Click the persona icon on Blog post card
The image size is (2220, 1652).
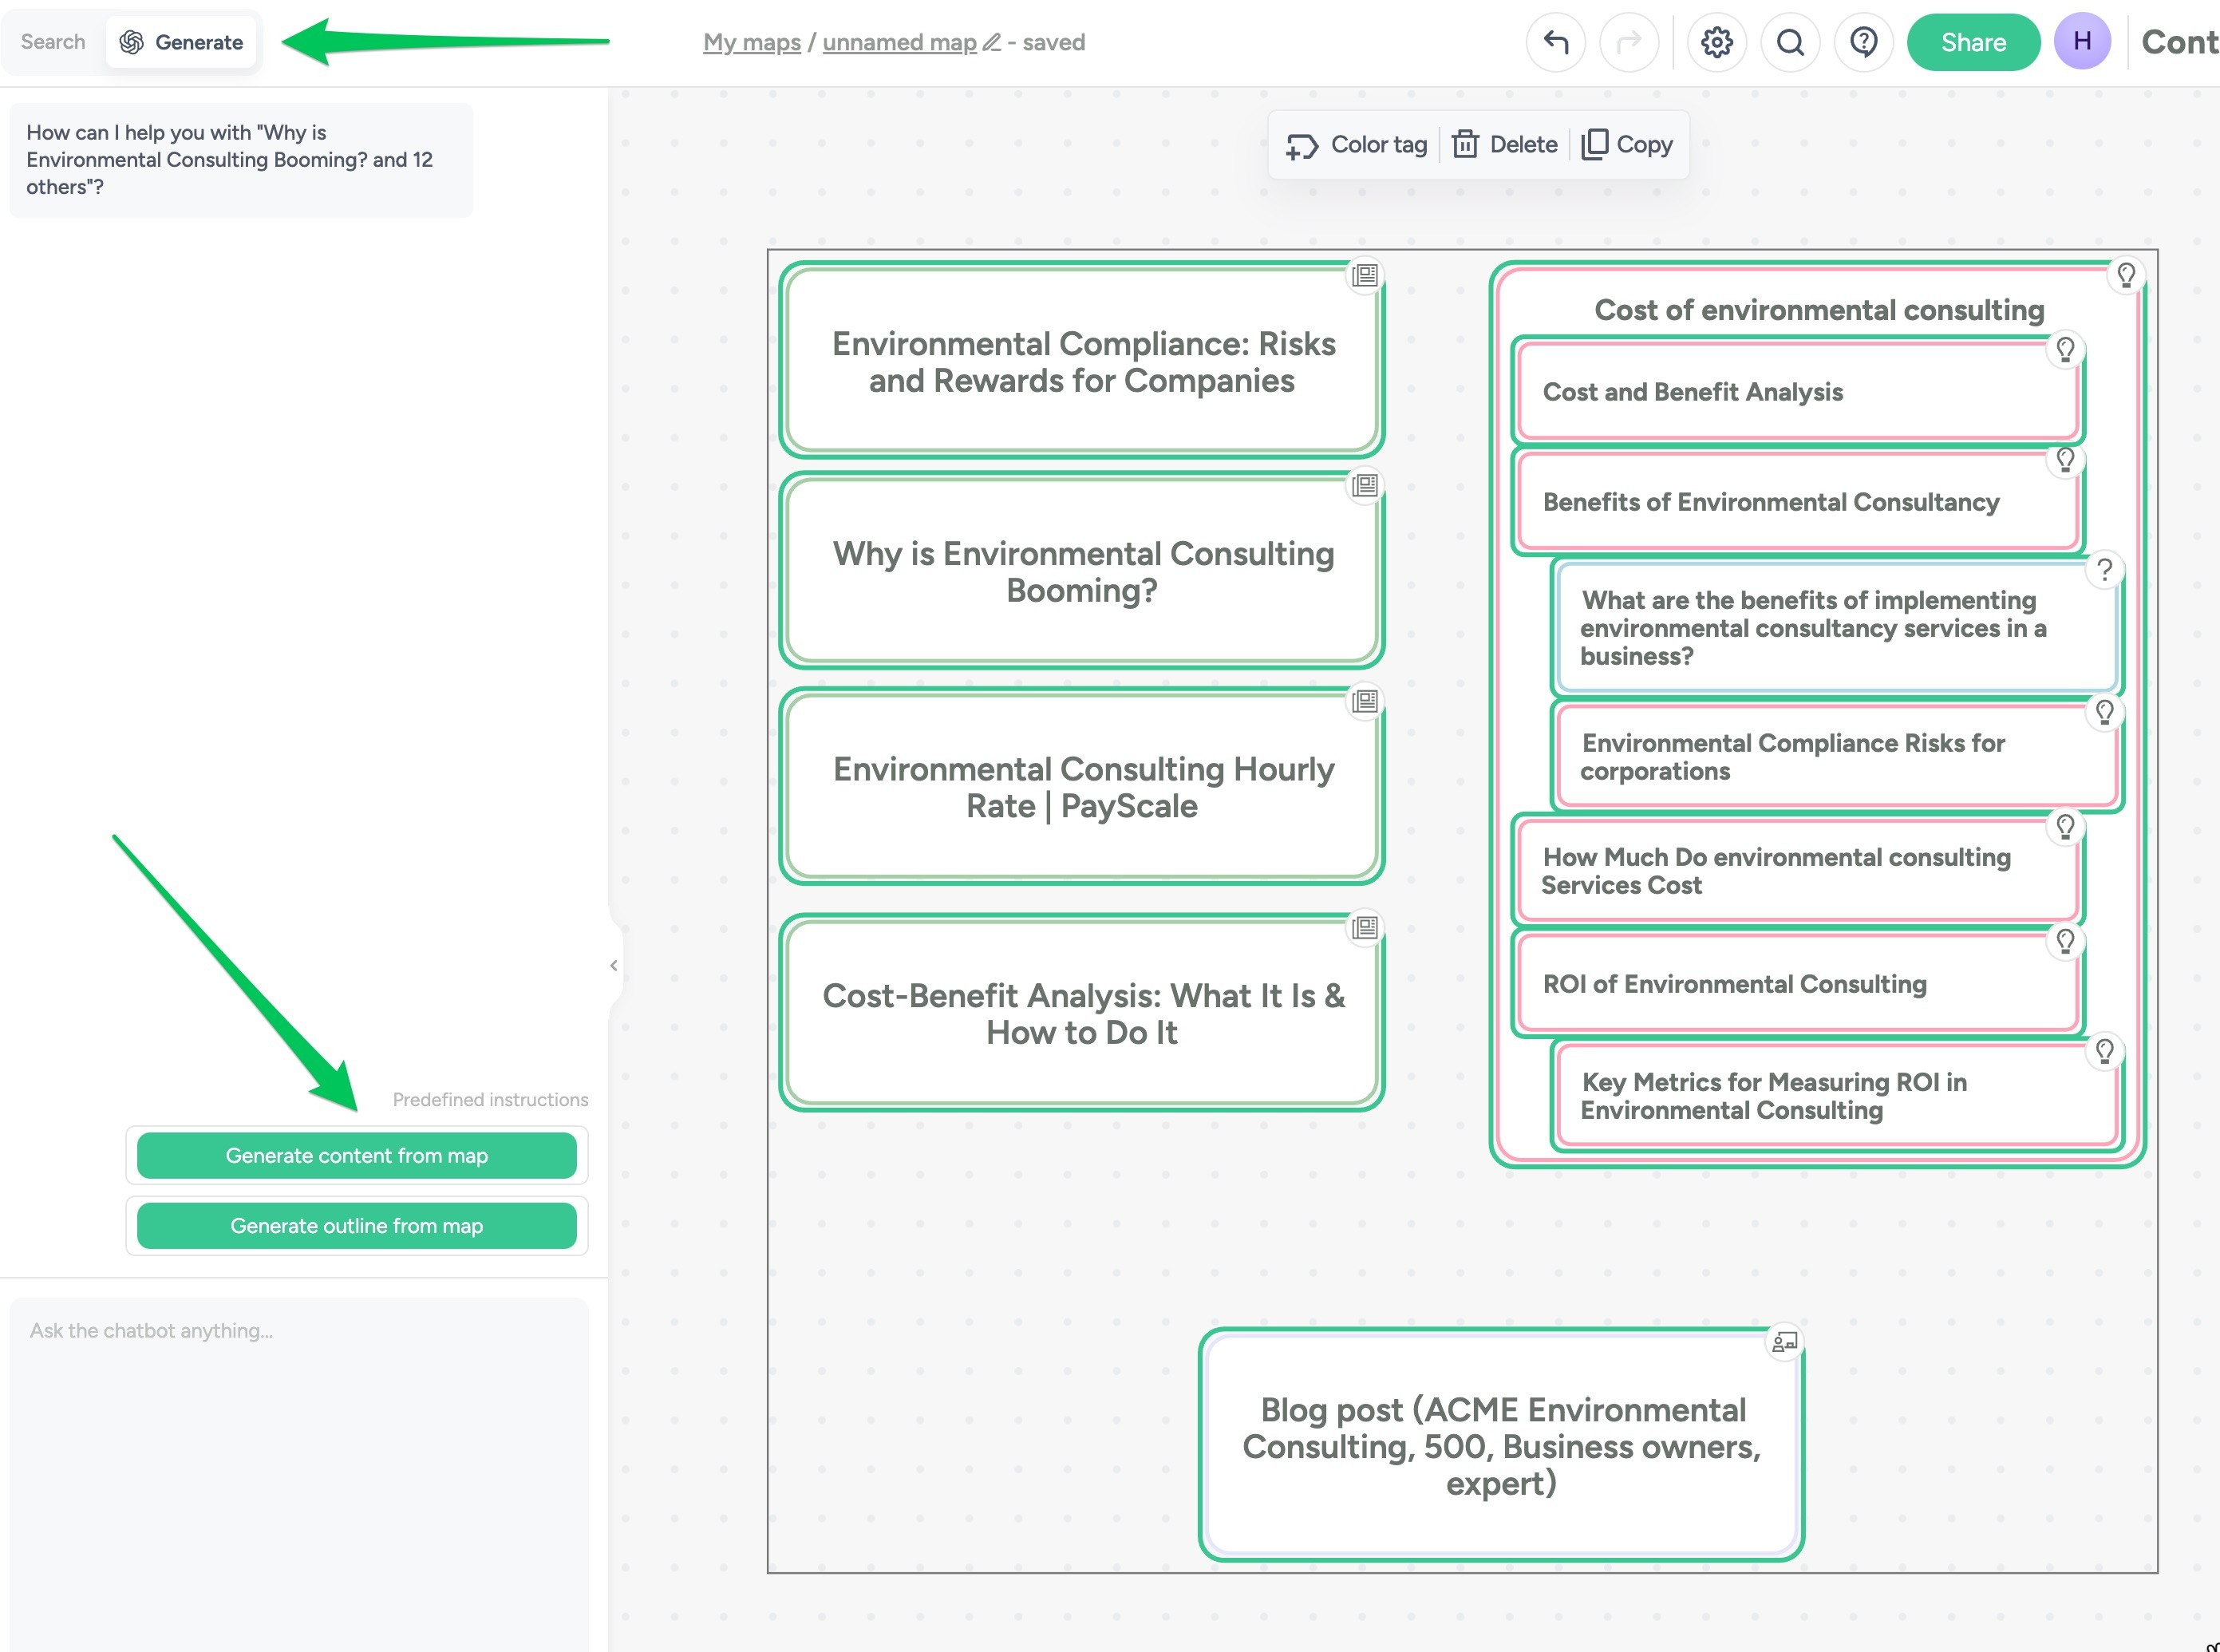(x=1785, y=1341)
